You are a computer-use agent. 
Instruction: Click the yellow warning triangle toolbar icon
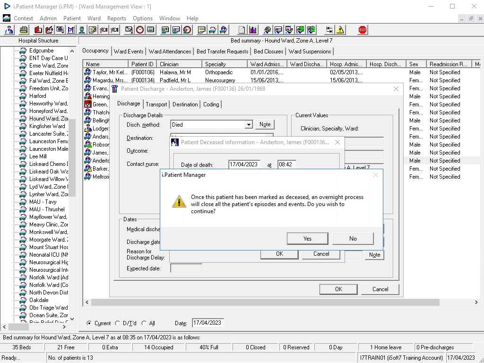340,30
